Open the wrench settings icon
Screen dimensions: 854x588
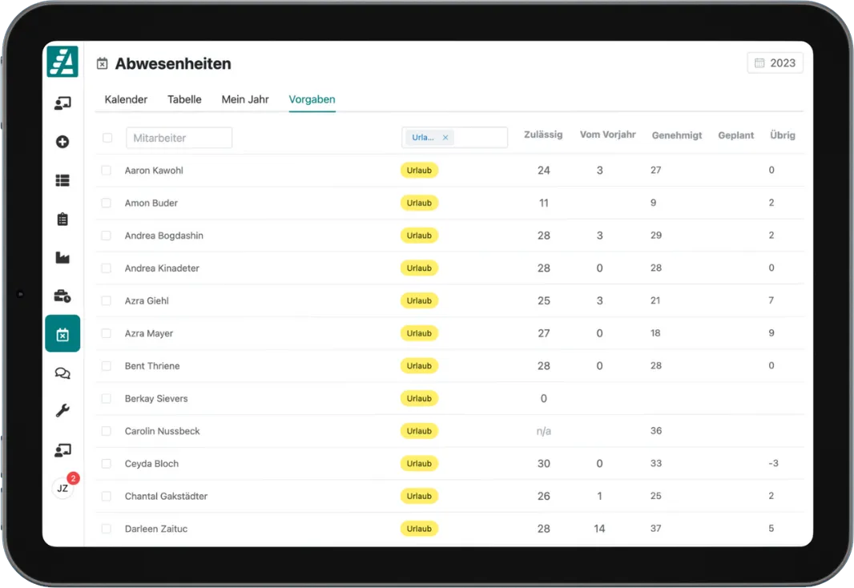(x=62, y=411)
